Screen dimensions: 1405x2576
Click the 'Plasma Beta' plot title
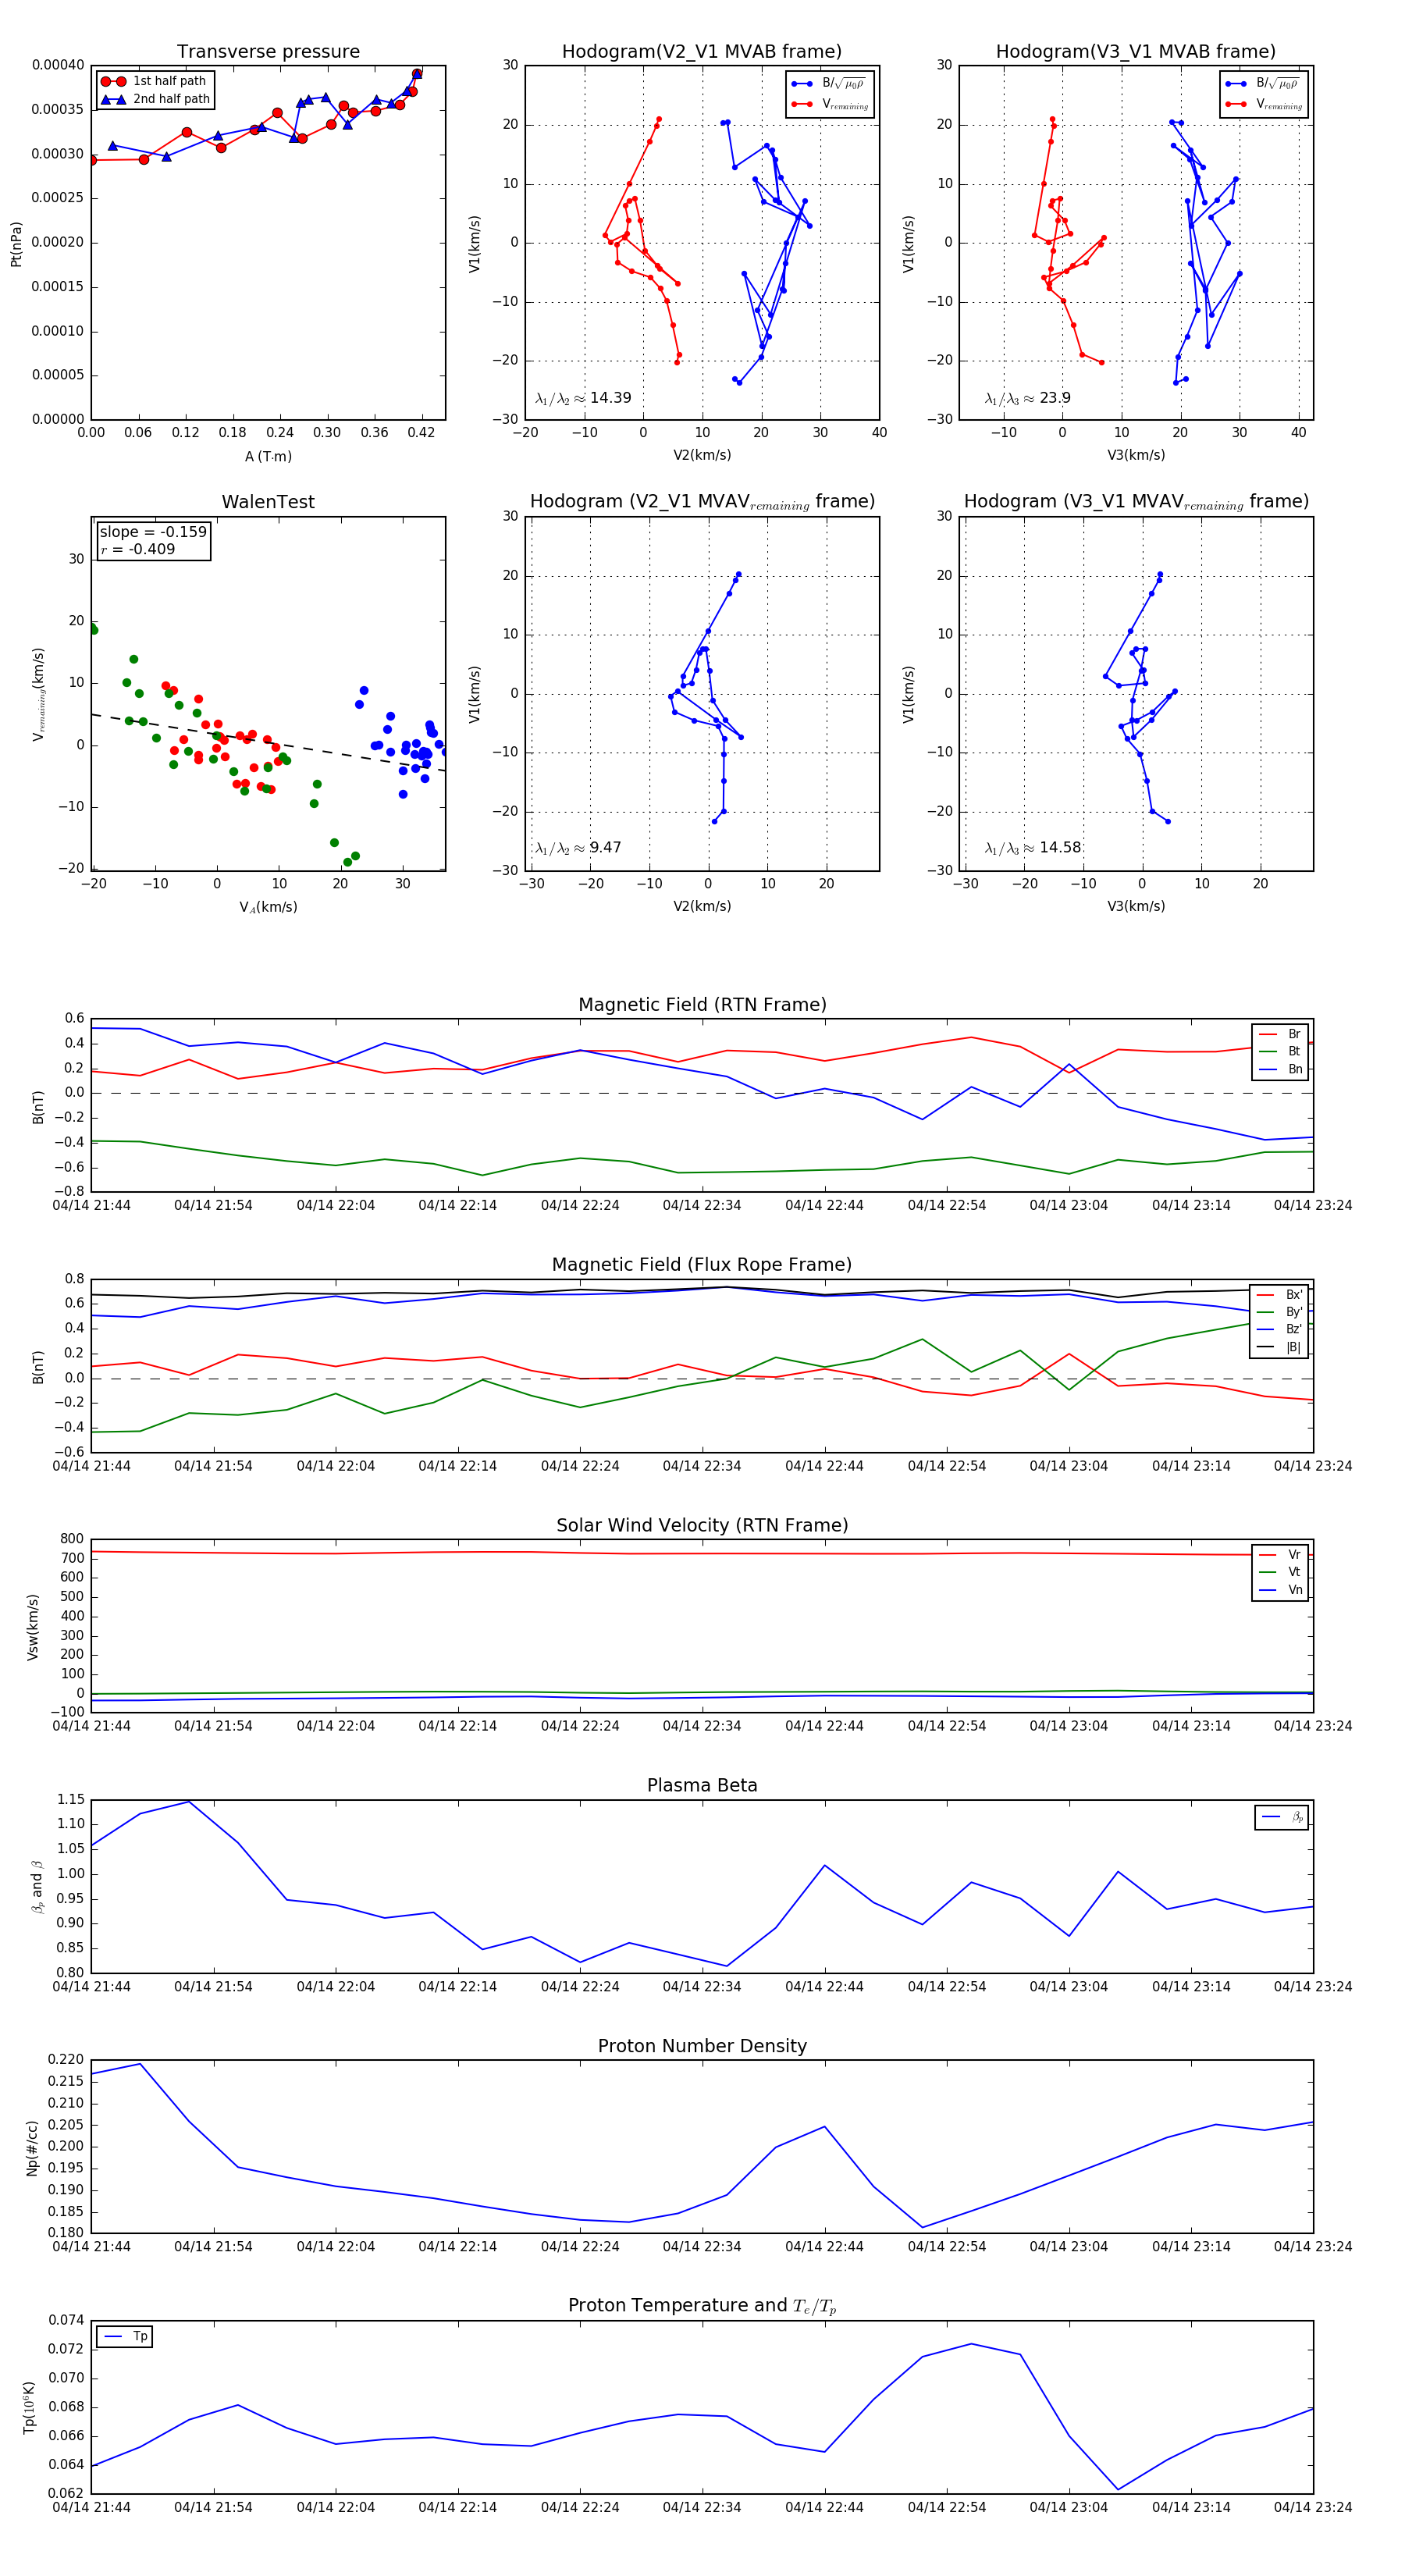coord(702,1786)
